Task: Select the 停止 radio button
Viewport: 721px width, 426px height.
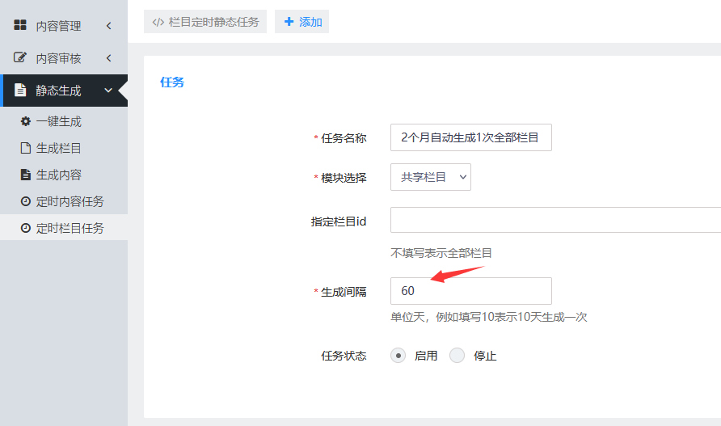Action: tap(457, 356)
